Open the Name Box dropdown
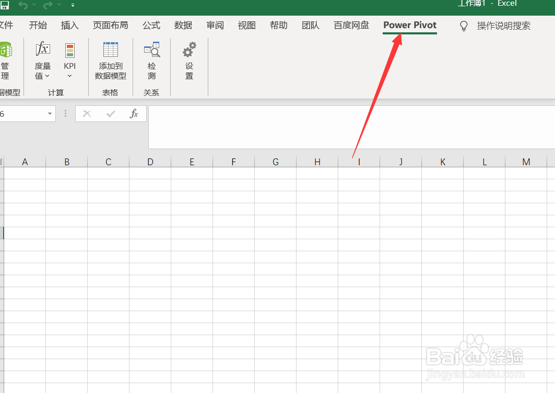This screenshot has height=393, width=555. 50,113
